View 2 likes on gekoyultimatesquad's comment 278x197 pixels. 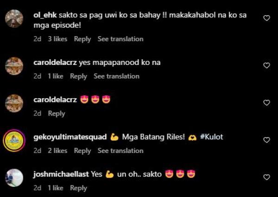(57, 151)
